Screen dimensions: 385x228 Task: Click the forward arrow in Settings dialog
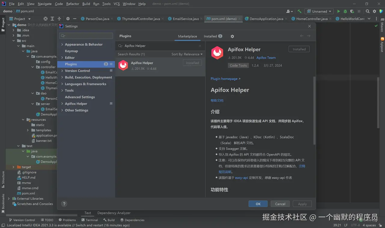pos(309,36)
